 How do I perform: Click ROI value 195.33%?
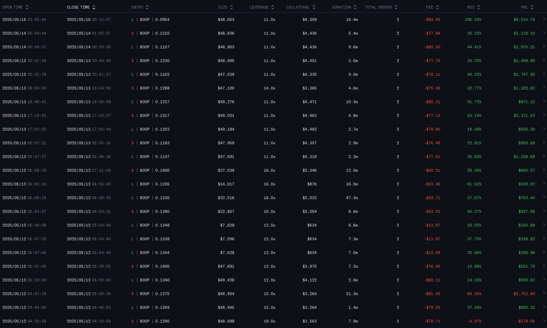click(x=473, y=20)
